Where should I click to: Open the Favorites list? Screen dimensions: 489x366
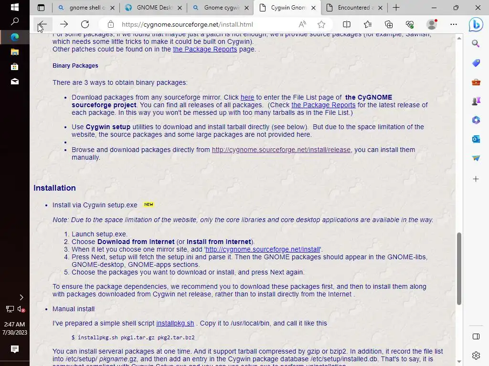click(x=368, y=24)
